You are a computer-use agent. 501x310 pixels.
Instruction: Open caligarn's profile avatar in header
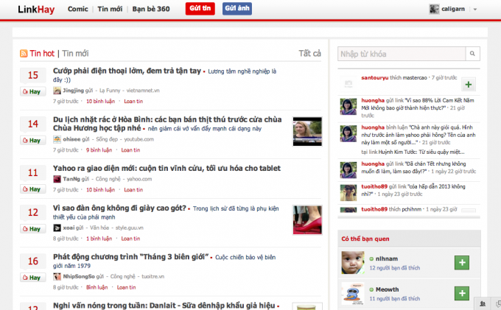click(x=434, y=9)
